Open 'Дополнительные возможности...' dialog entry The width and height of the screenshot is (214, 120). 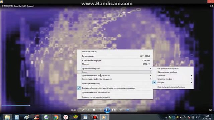tap(115, 93)
